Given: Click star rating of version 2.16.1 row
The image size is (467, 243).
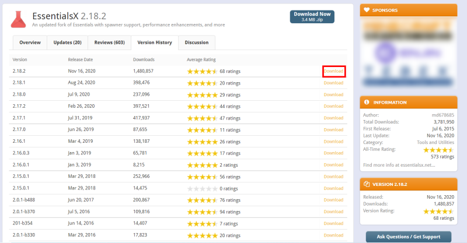Looking at the screenshot, I should [202, 142].
